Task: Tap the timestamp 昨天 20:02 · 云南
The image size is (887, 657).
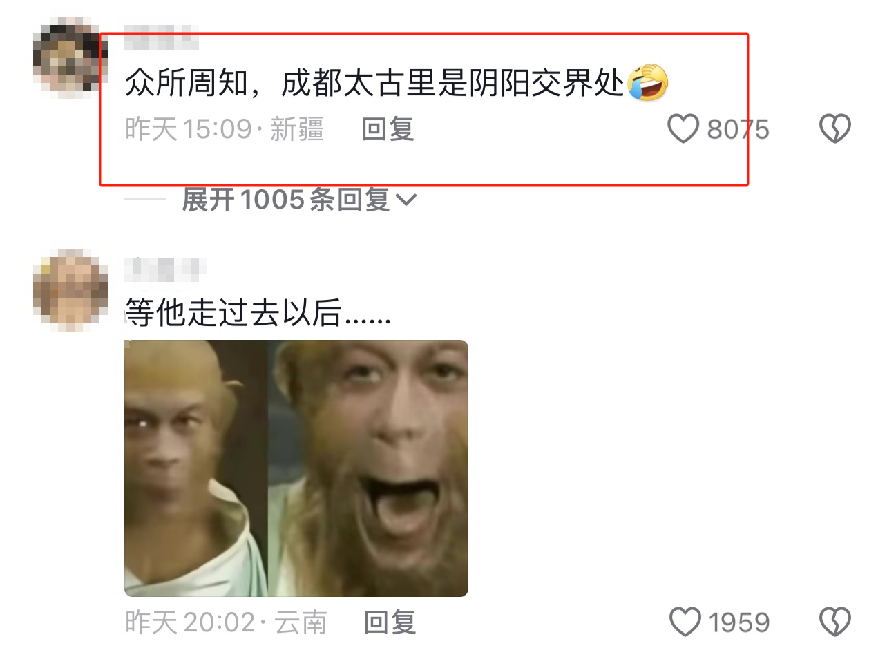Action: [226, 623]
